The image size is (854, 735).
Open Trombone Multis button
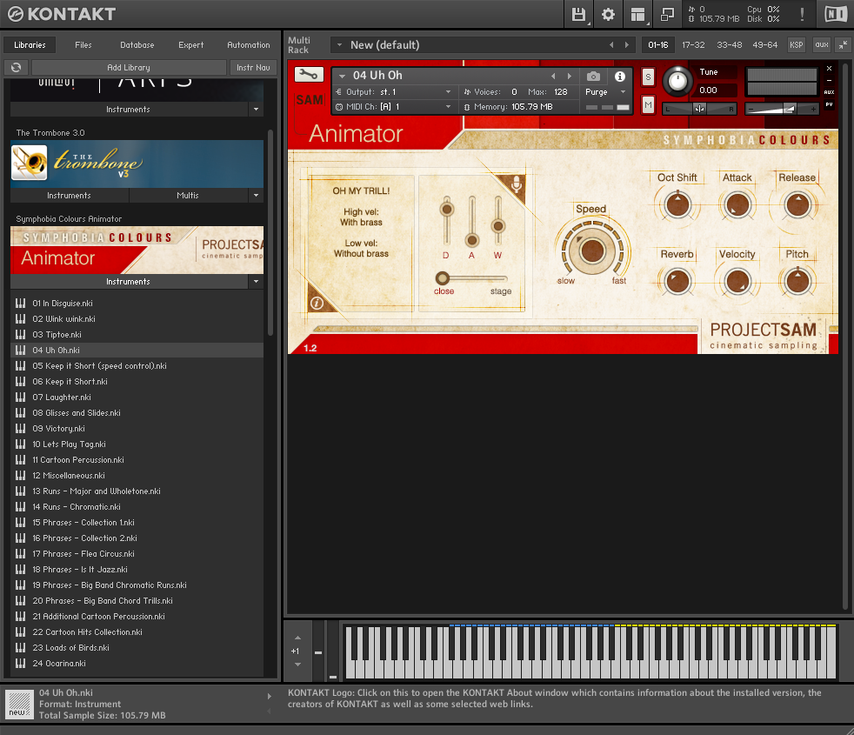tap(188, 195)
